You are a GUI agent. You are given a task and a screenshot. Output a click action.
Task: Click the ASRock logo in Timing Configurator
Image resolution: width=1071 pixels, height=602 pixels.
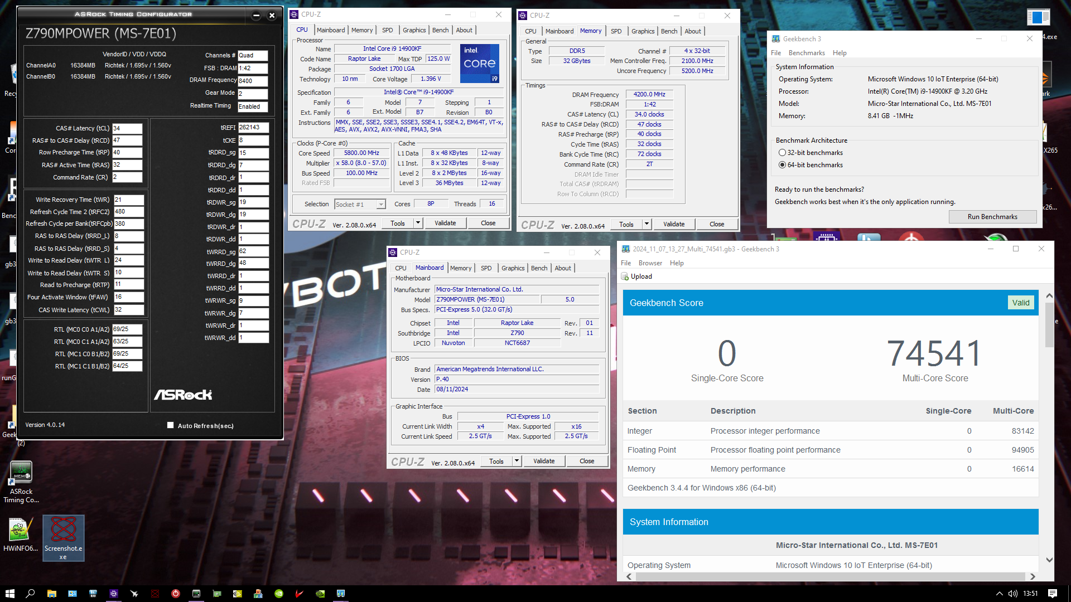pyautogui.click(x=183, y=395)
